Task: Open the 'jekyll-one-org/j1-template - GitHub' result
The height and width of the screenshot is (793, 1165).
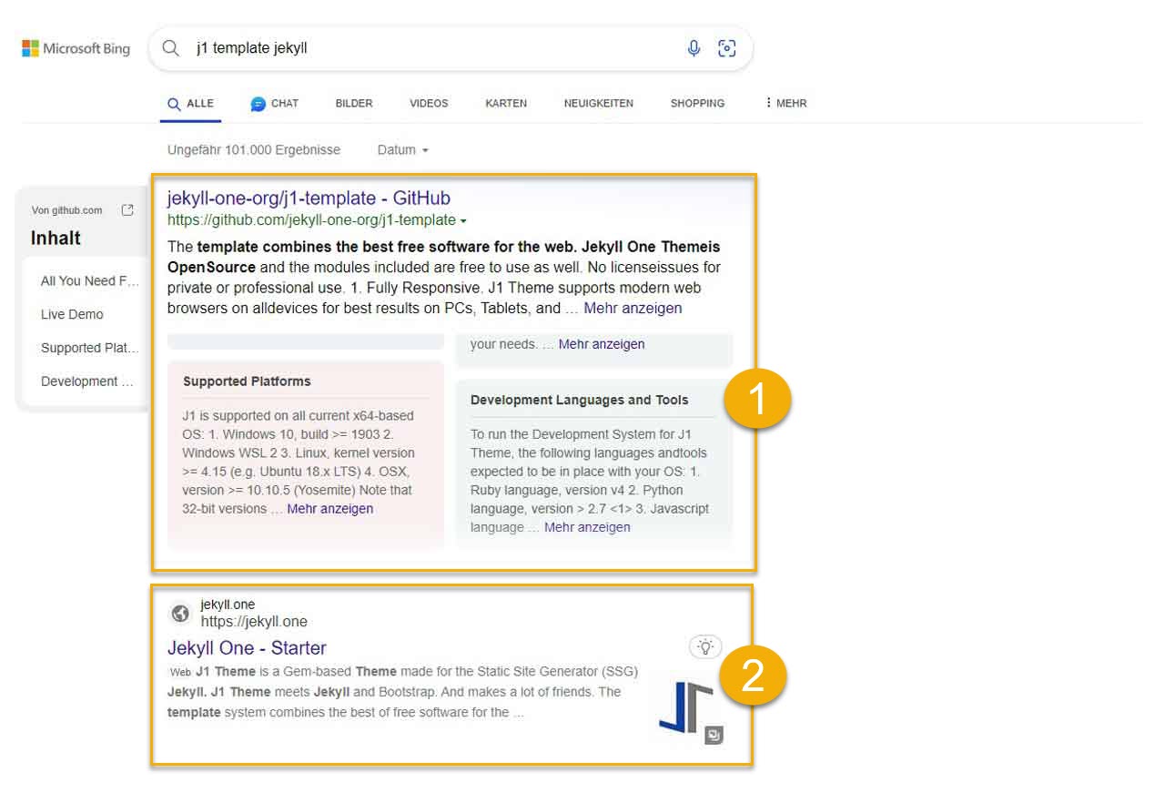Action: click(x=309, y=198)
